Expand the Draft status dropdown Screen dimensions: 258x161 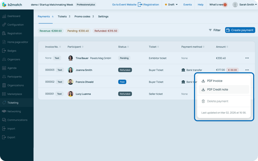(171, 5)
